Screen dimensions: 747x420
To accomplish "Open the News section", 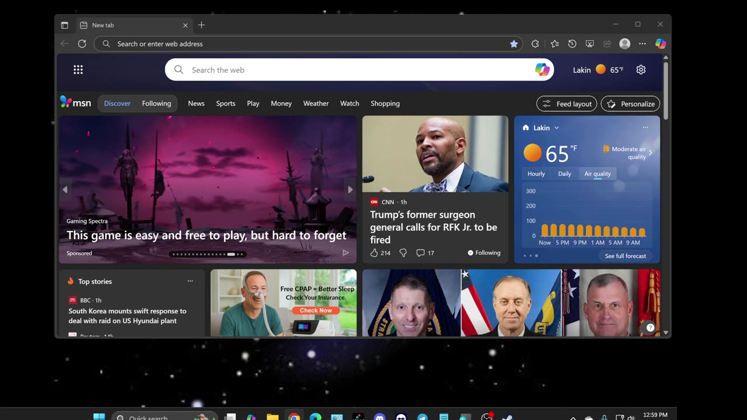I will [196, 103].
